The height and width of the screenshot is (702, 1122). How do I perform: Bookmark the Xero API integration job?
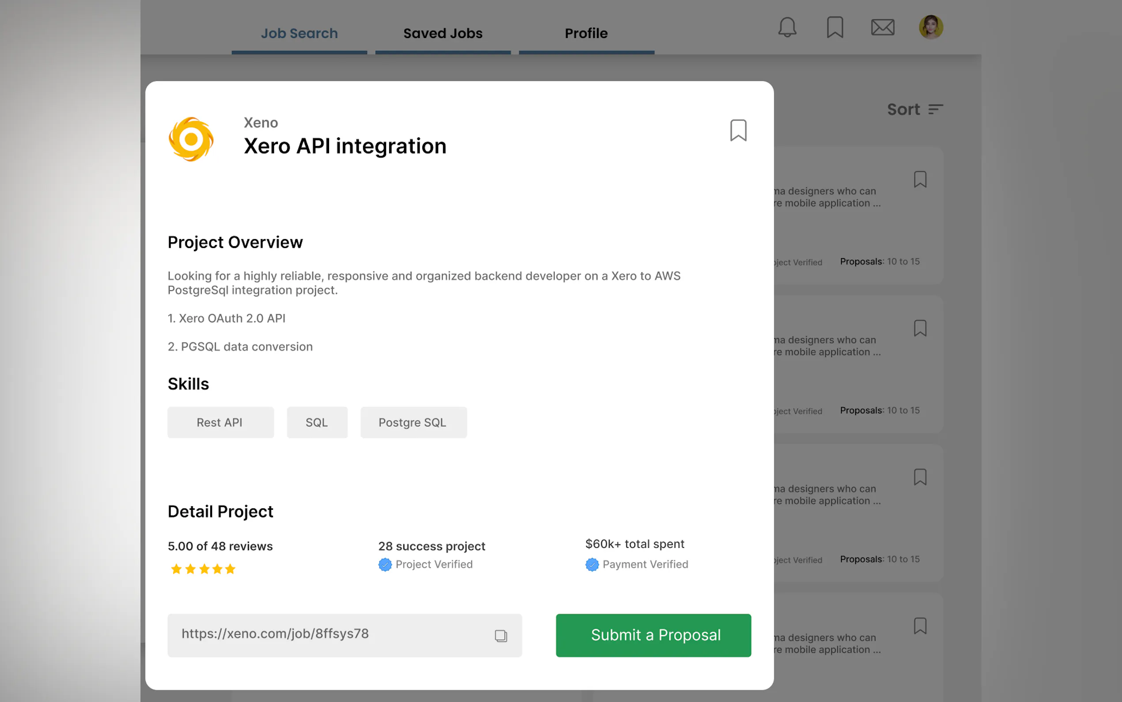(x=738, y=130)
